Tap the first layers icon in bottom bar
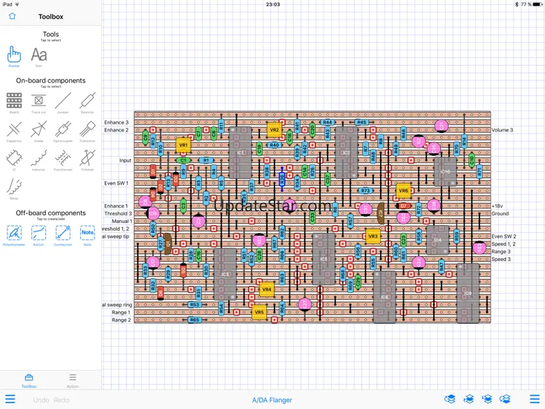Viewport: 545px width, 409px height. (450, 399)
